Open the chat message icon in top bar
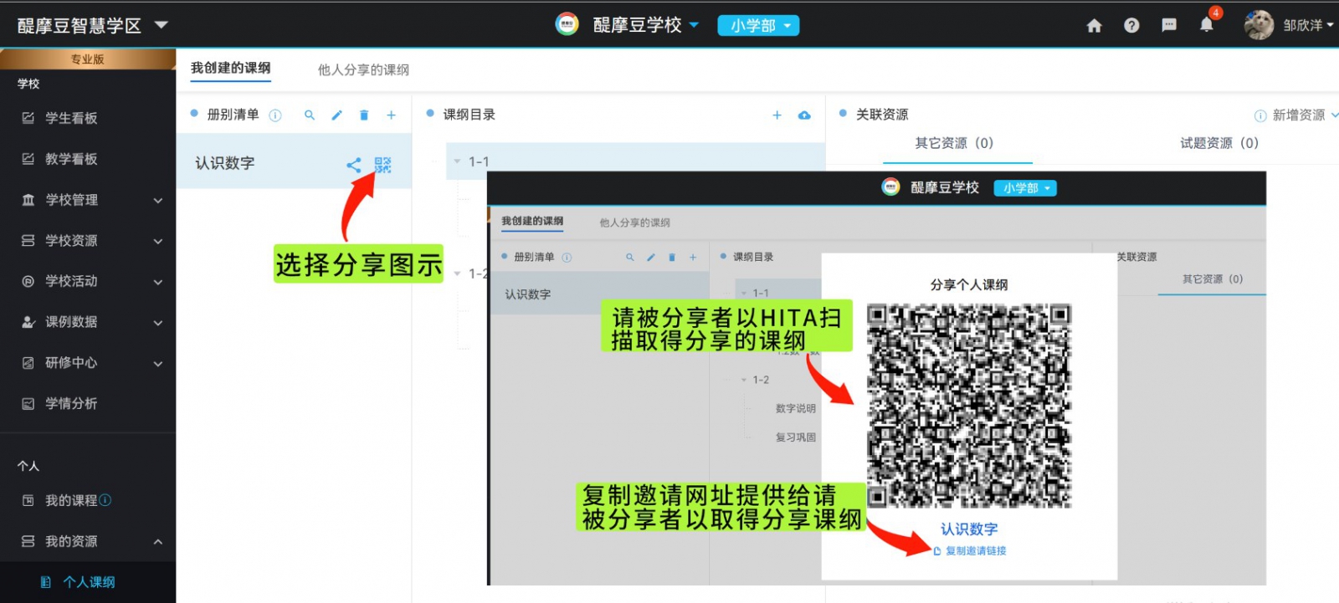 1169,25
